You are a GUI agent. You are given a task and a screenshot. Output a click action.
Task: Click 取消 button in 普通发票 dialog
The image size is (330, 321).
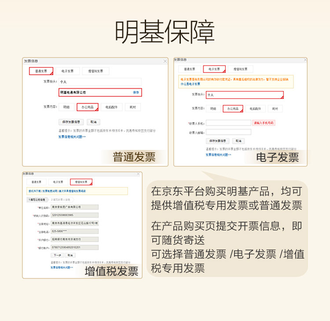93,122
